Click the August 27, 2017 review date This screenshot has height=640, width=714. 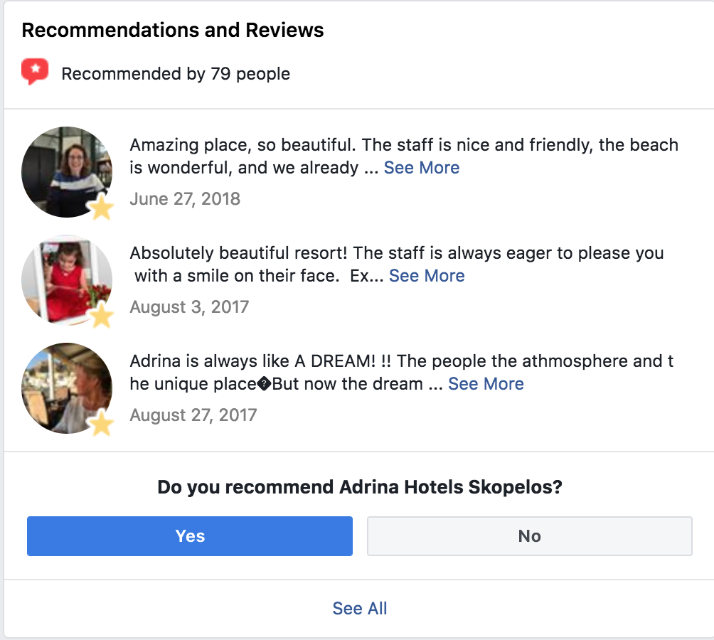(193, 415)
